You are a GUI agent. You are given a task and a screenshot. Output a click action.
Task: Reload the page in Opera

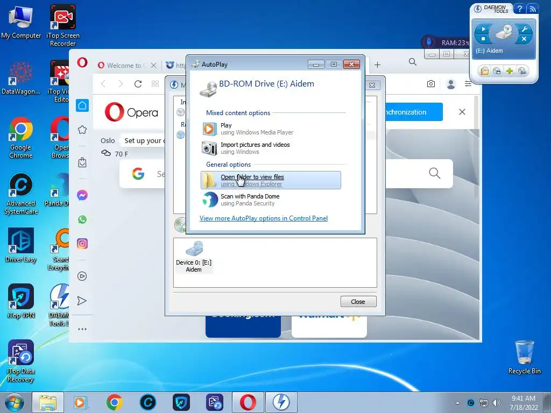pos(138,83)
